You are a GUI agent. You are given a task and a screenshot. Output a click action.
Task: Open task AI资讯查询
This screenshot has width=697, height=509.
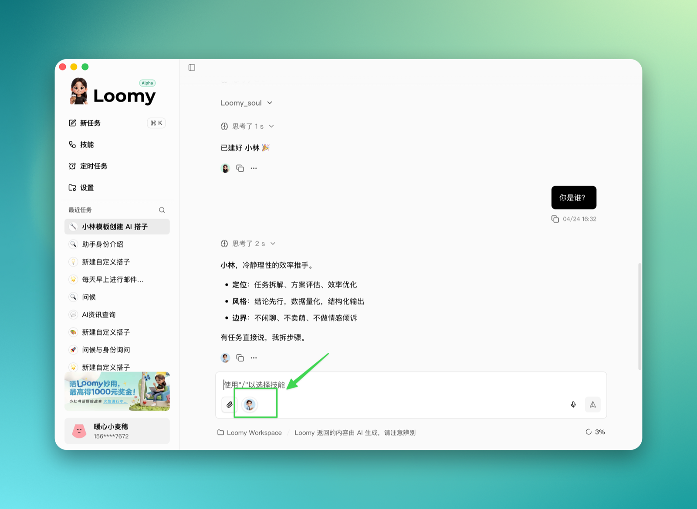[x=117, y=315]
